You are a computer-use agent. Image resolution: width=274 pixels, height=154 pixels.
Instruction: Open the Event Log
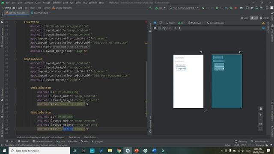point(241,142)
